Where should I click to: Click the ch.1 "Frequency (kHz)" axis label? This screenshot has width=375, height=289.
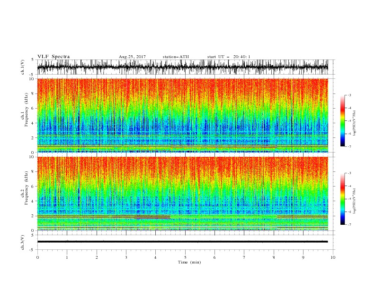point(27,110)
